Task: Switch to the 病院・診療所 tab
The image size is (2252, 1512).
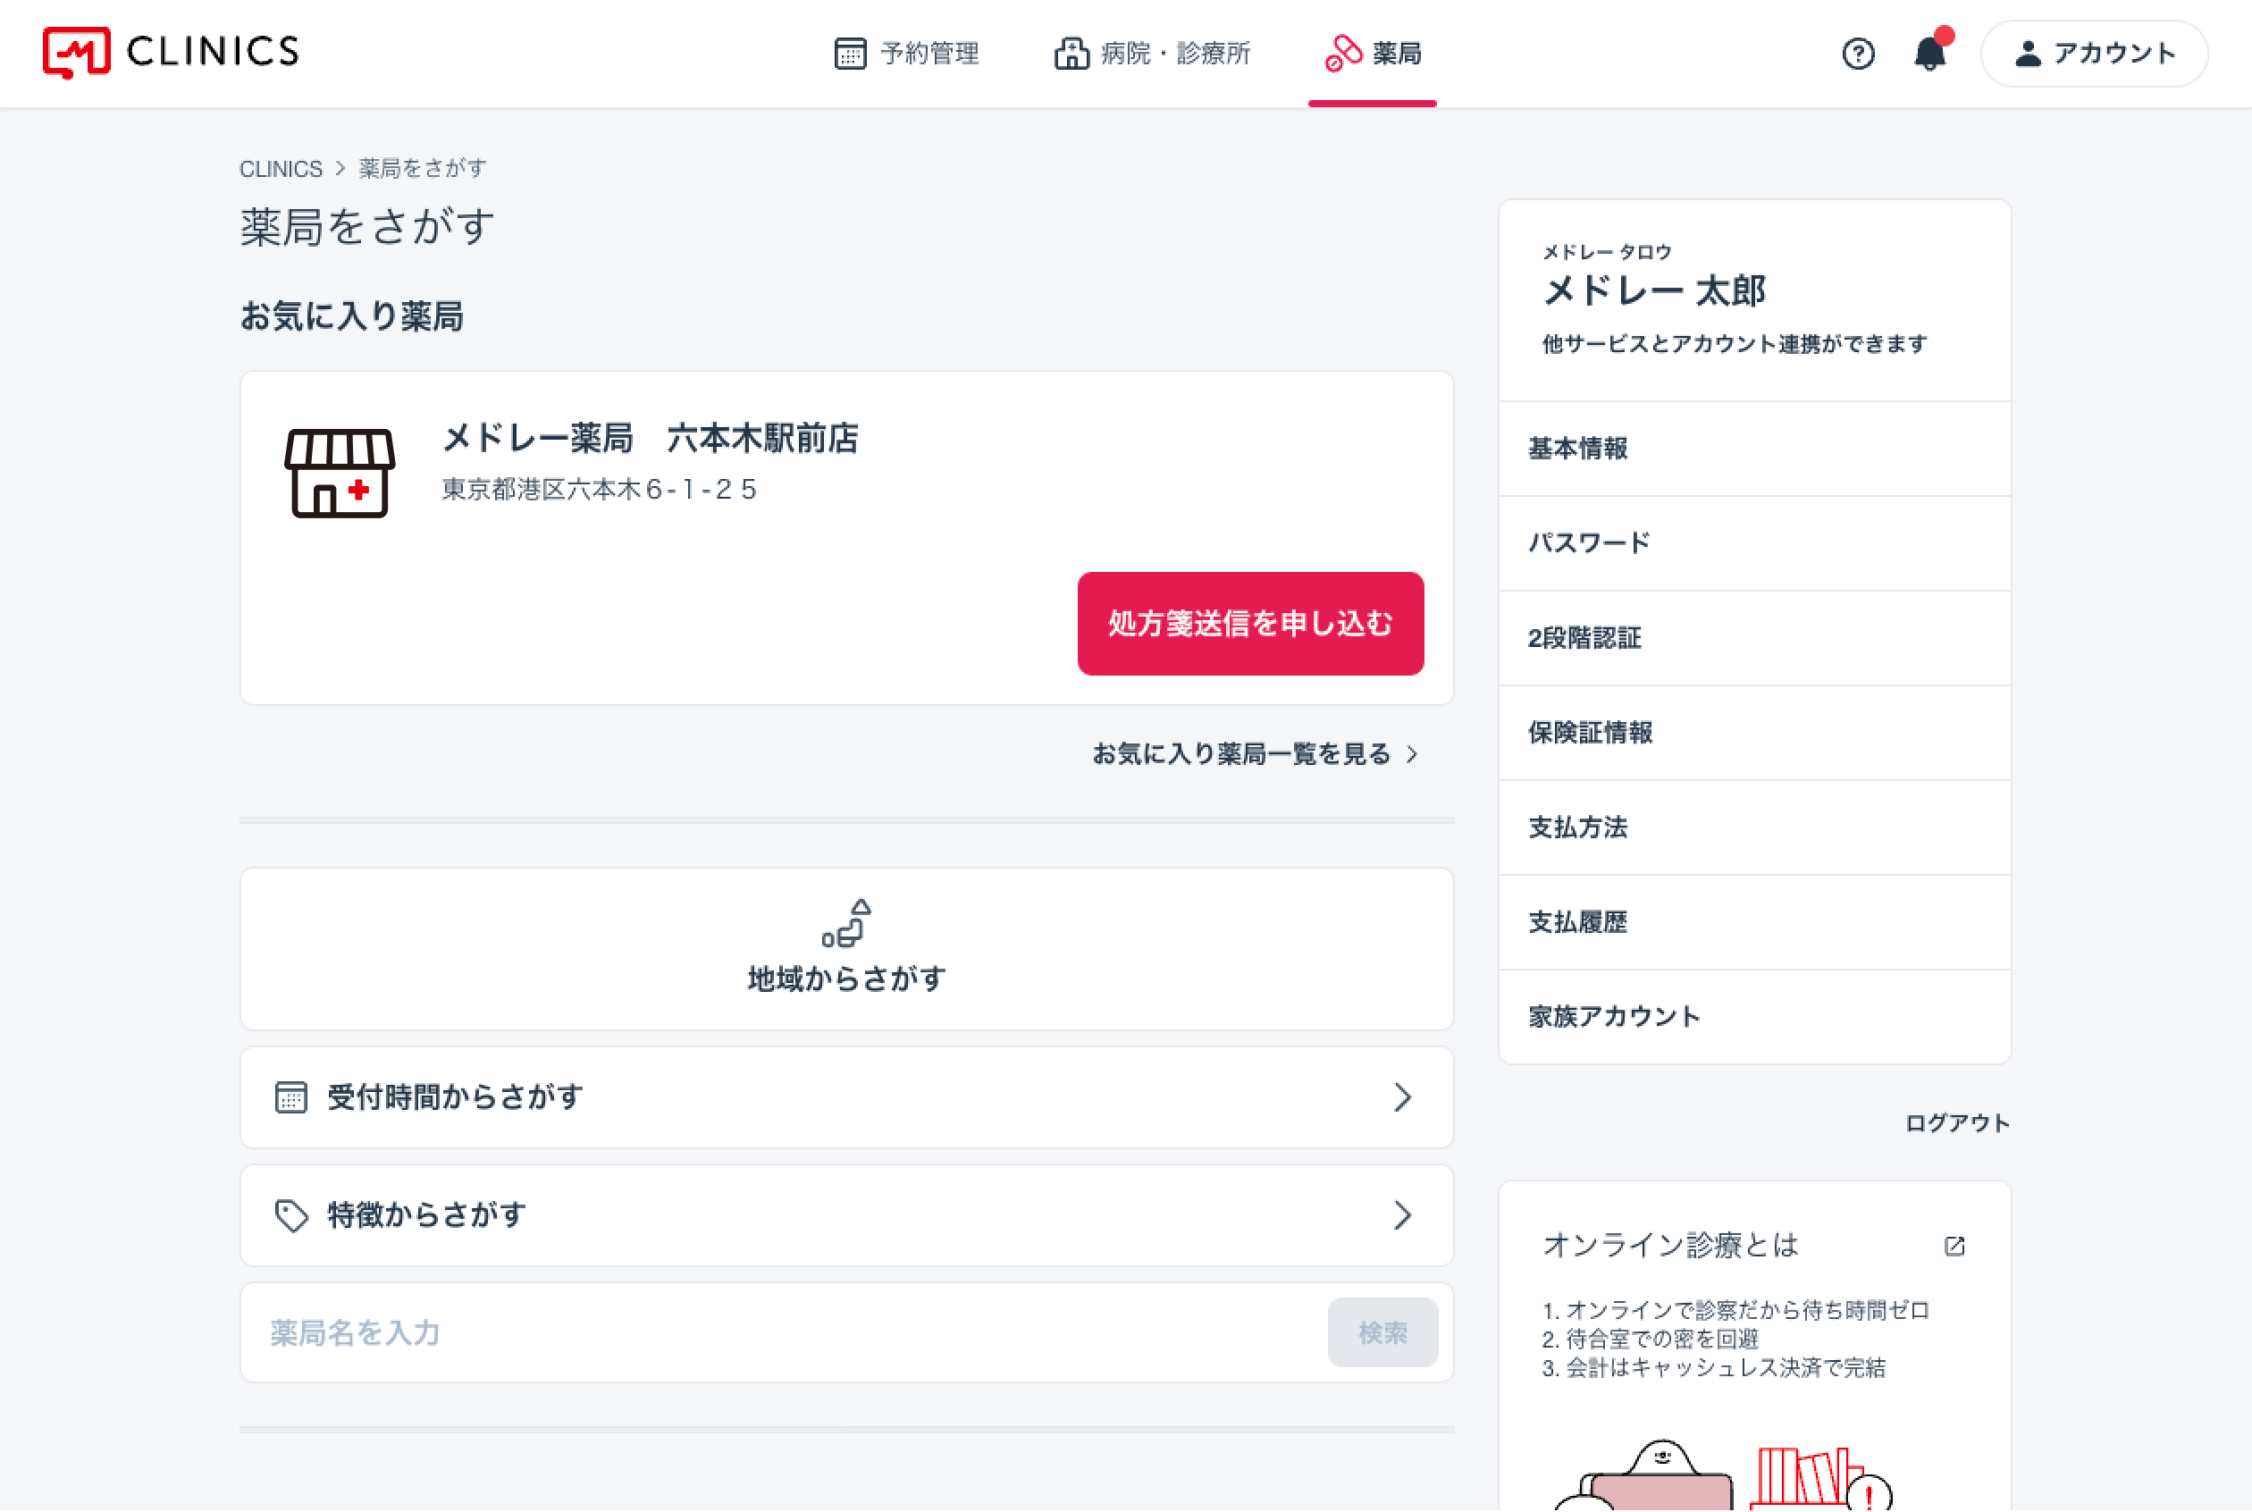Action: coord(1152,53)
